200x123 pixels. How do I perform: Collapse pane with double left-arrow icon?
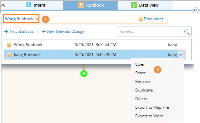(195, 10)
